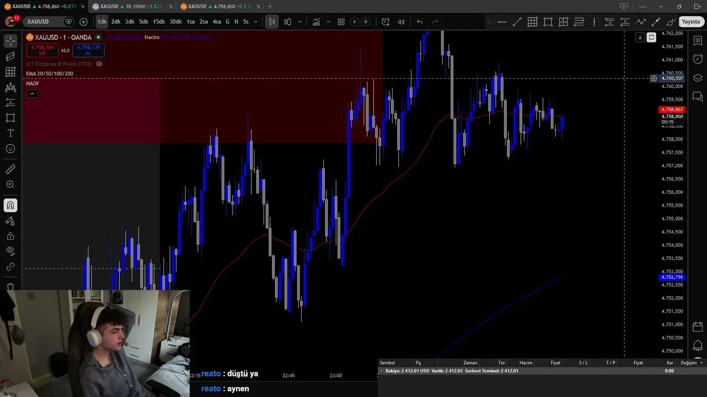Select the 1dk timeframe
The width and height of the screenshot is (707, 397).
pyautogui.click(x=102, y=22)
